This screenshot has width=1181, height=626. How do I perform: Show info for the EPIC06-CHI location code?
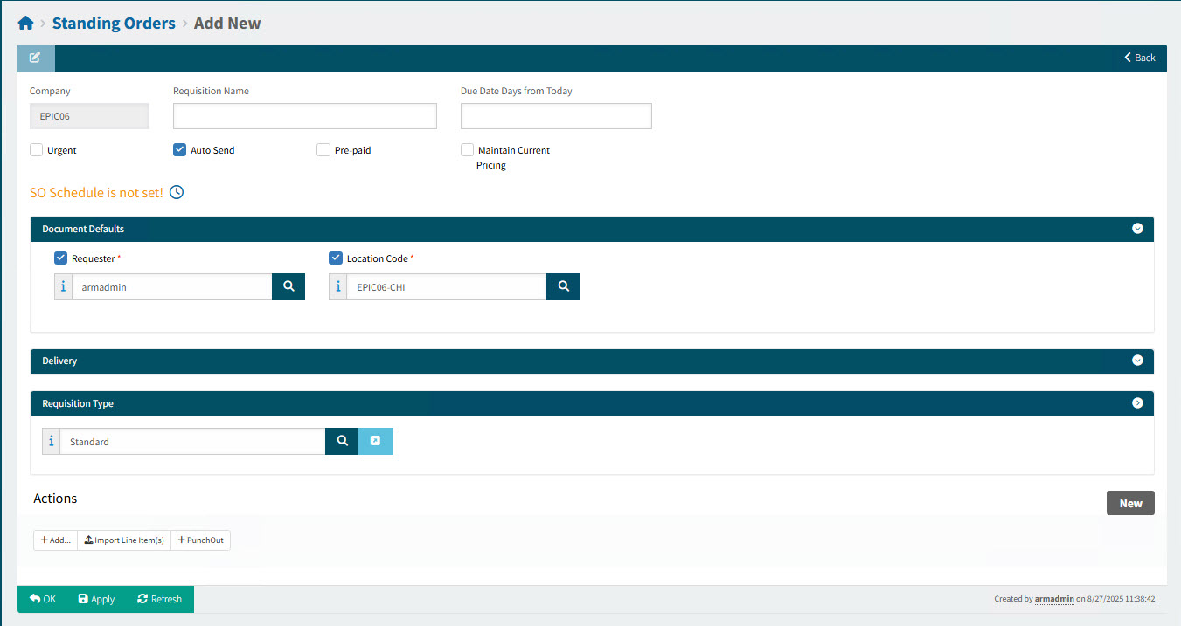(337, 286)
